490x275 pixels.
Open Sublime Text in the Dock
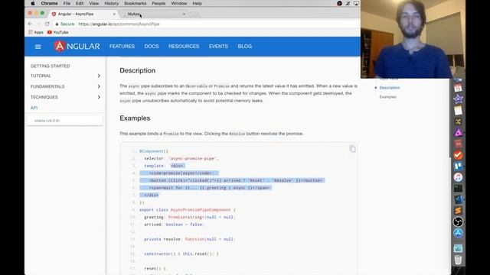(458, 211)
